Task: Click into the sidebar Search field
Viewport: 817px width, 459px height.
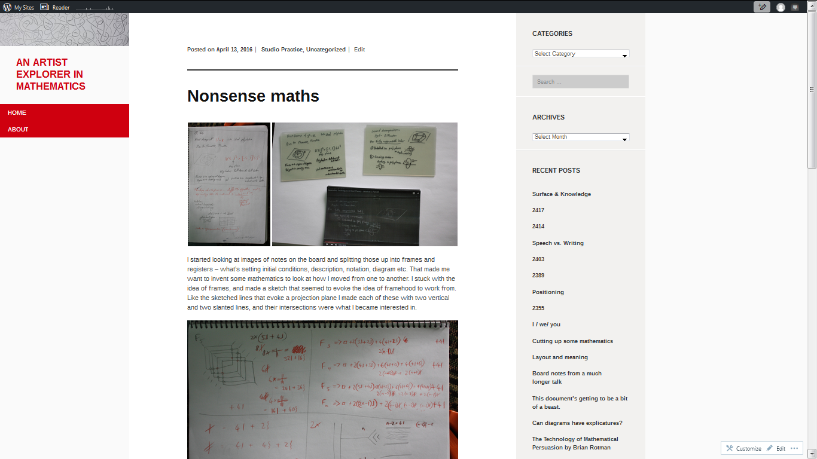Action: tap(580, 82)
